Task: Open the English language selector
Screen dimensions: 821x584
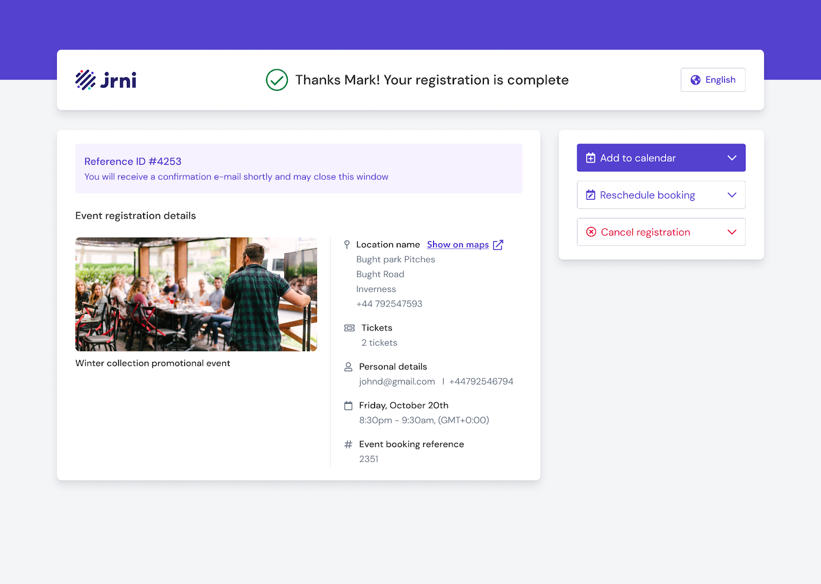Action: pos(713,80)
